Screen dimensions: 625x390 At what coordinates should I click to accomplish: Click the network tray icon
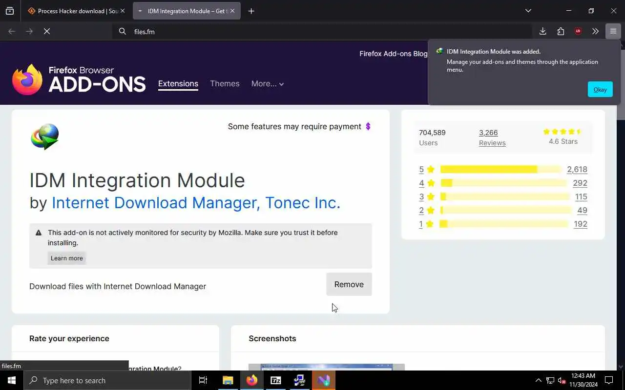click(x=550, y=380)
